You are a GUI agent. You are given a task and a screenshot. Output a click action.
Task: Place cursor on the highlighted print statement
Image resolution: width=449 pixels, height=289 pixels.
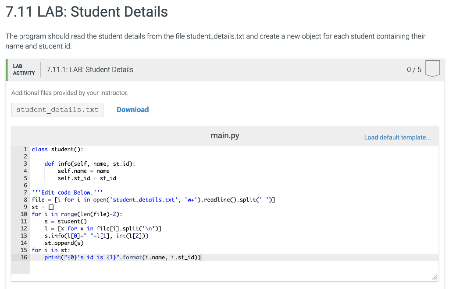pos(123,257)
